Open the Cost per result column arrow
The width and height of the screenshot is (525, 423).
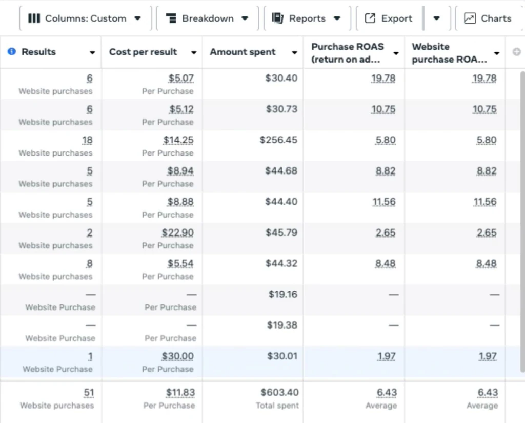(194, 53)
